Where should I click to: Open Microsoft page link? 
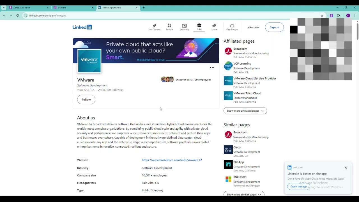tap(240, 177)
